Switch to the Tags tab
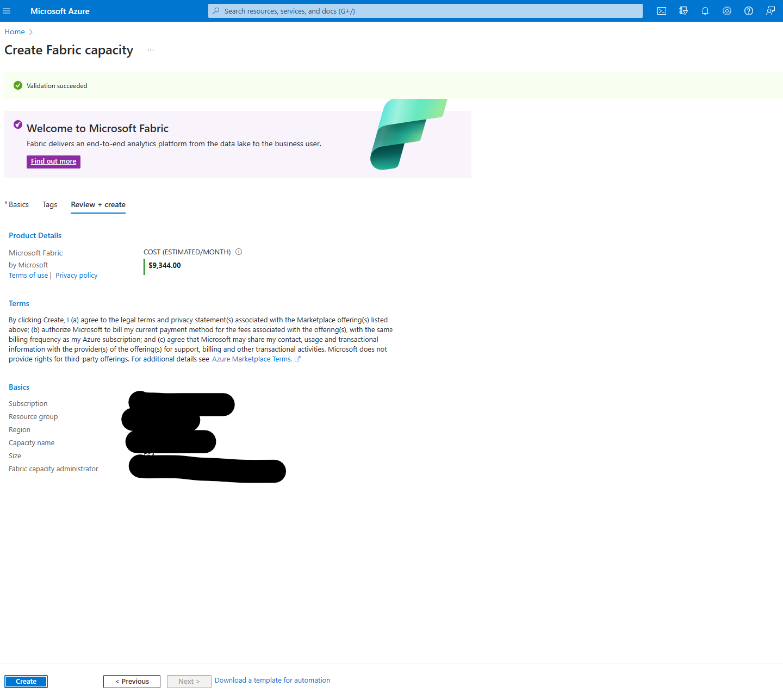 49,204
